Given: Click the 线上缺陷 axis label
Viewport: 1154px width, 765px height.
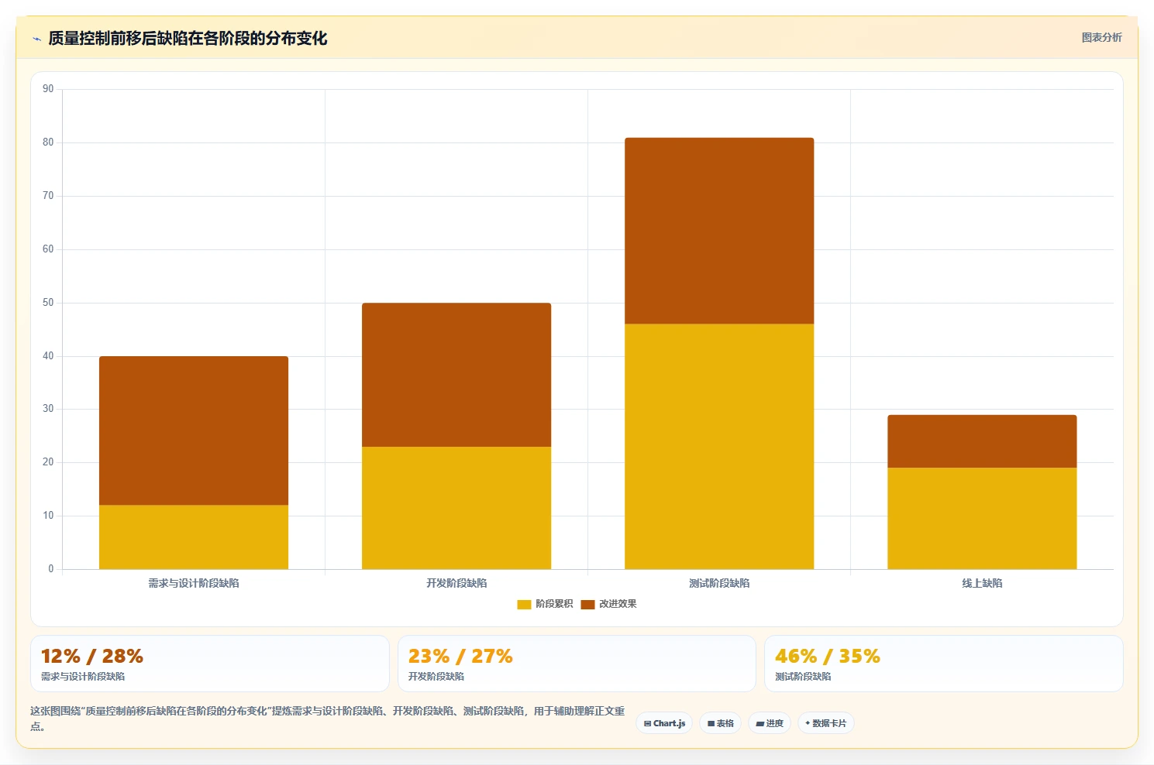Looking at the screenshot, I should 982,583.
